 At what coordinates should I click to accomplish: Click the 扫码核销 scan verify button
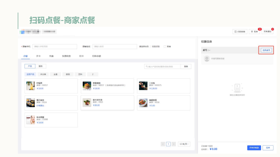tap(240, 31)
